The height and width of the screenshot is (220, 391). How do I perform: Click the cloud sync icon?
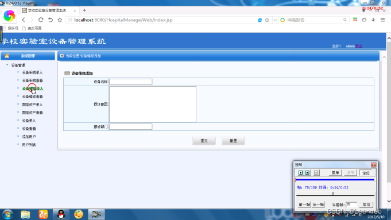[x=364, y=20]
